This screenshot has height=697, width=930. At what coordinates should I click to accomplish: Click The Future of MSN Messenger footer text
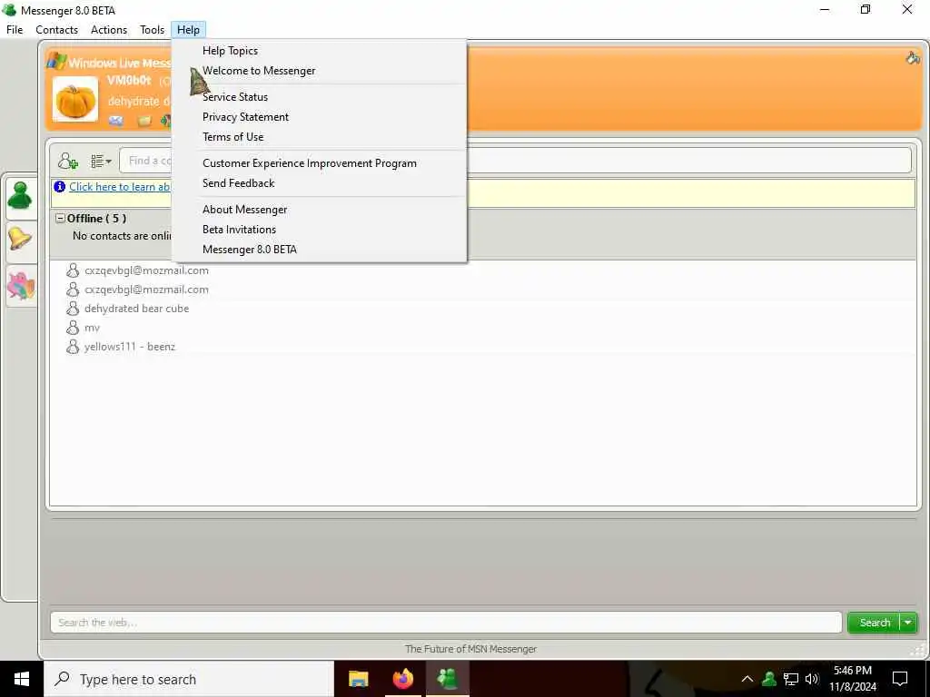coord(470,649)
